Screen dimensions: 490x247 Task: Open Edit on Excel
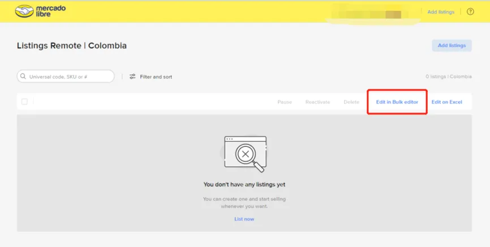[x=446, y=102]
